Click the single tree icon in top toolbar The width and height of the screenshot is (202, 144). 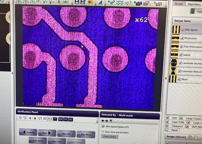(x=59, y=2)
